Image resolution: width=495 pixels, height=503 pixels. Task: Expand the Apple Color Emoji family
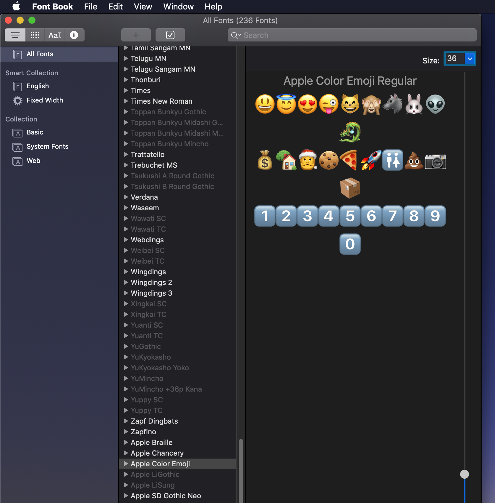pos(126,464)
